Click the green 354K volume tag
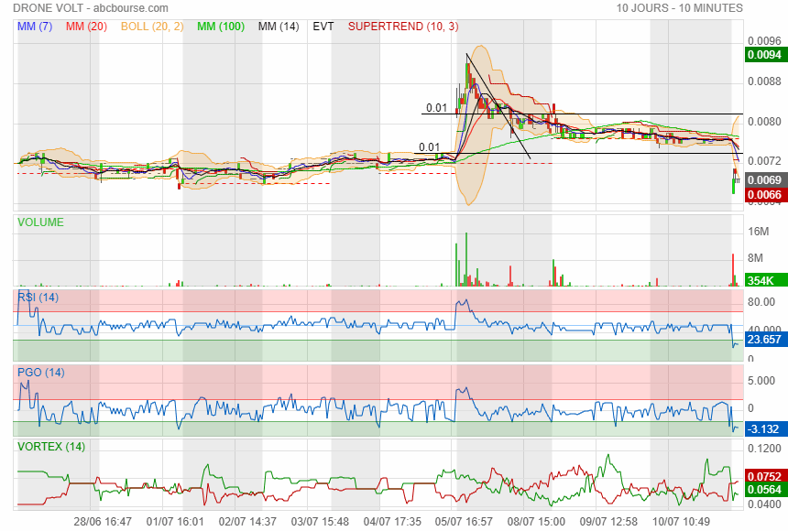The height and width of the screenshot is (531, 788). tap(764, 280)
